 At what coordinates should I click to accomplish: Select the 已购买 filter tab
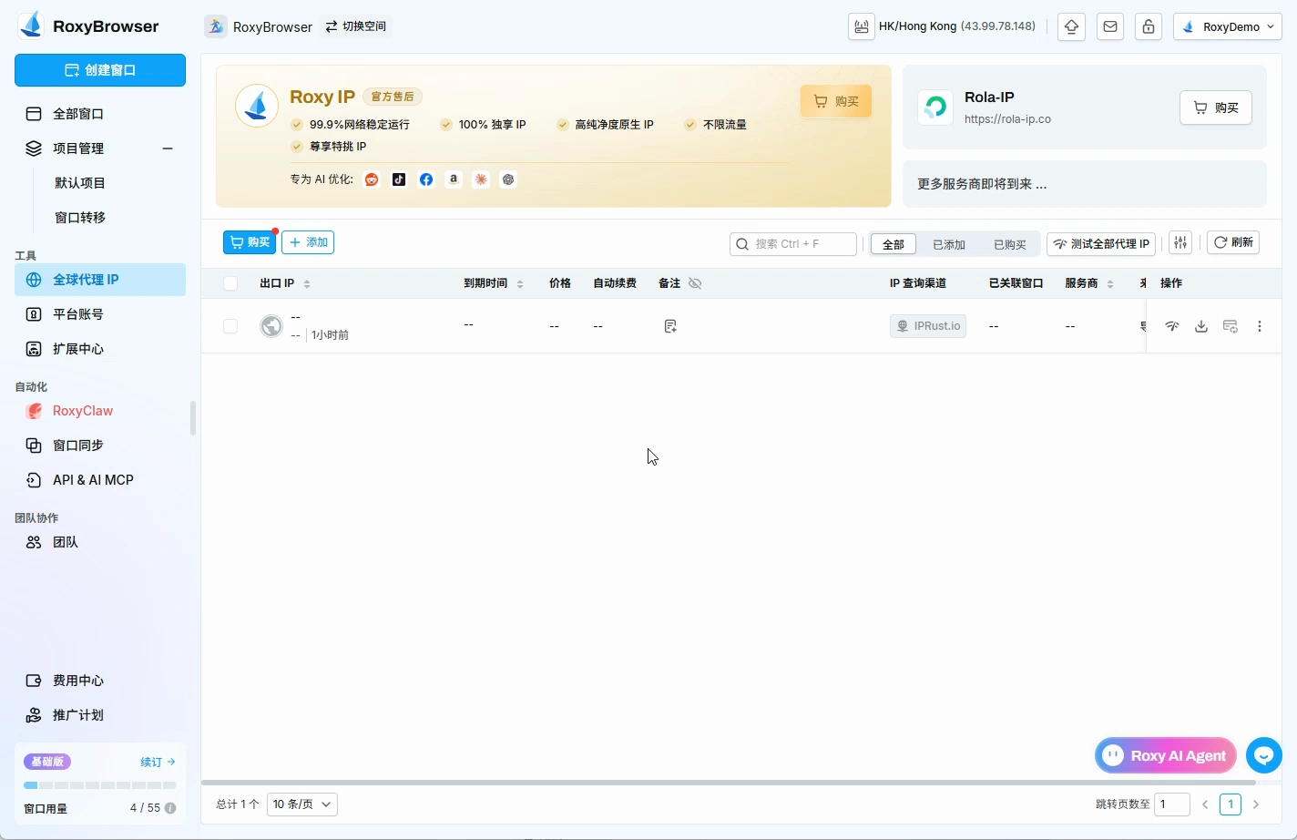pyautogui.click(x=1010, y=244)
